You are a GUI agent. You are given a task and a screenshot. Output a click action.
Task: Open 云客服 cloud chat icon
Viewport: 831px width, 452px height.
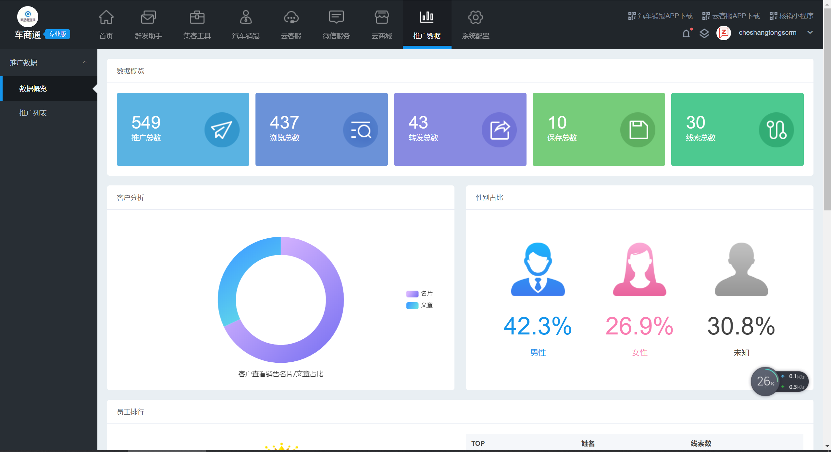pyautogui.click(x=291, y=18)
